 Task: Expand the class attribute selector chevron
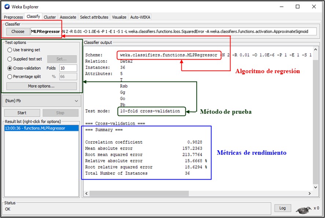pyautogui.click(x=77, y=101)
